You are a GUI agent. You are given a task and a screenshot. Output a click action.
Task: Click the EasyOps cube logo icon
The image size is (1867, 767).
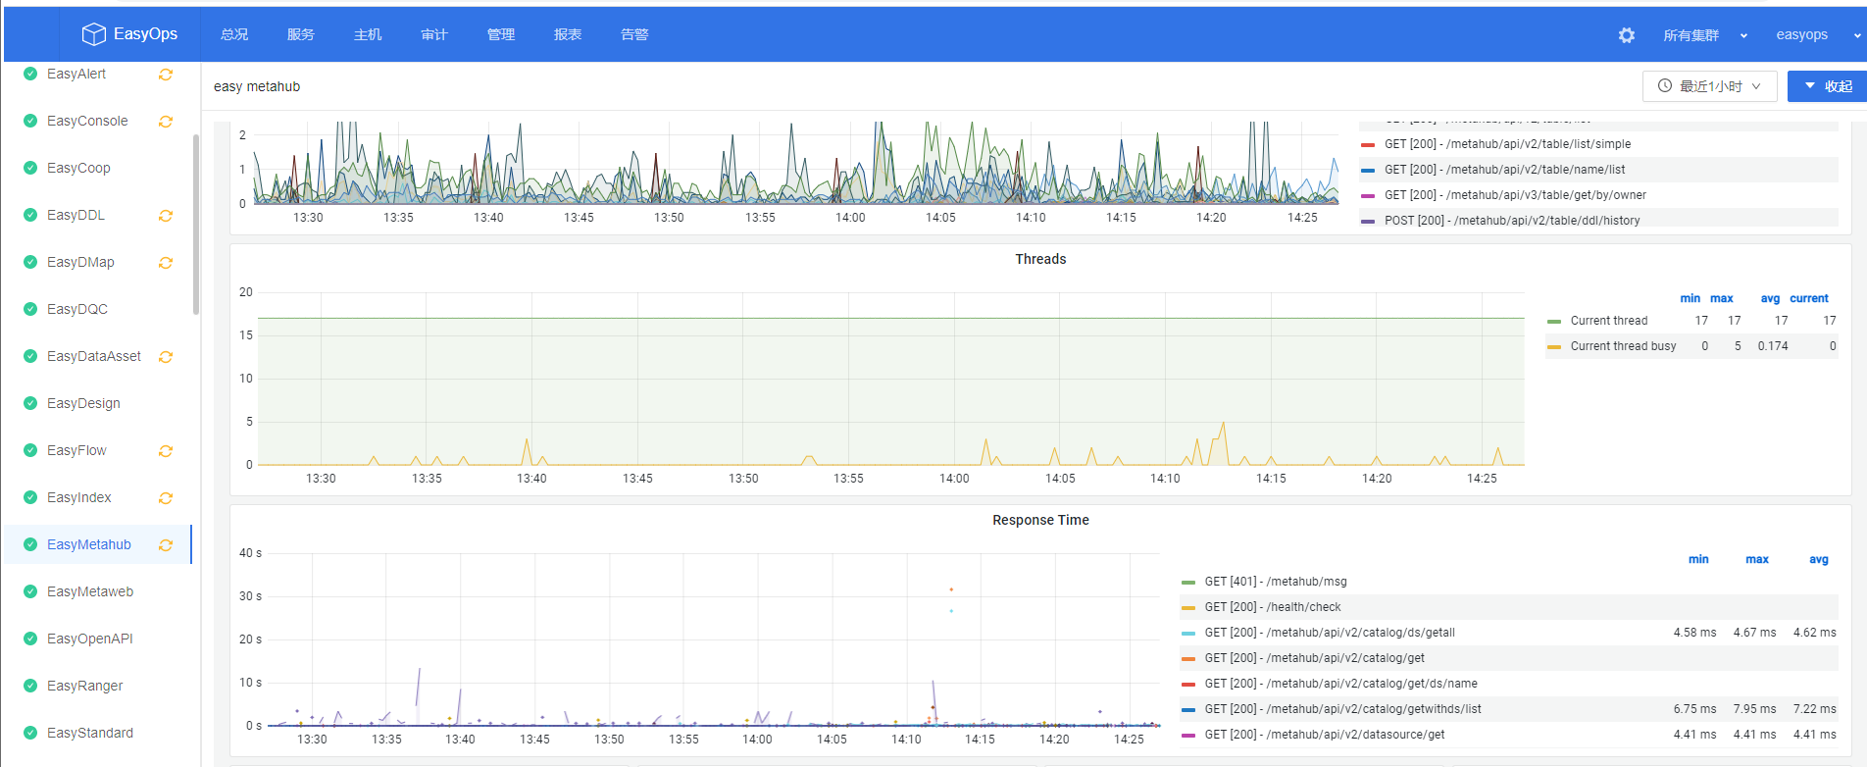tap(93, 34)
